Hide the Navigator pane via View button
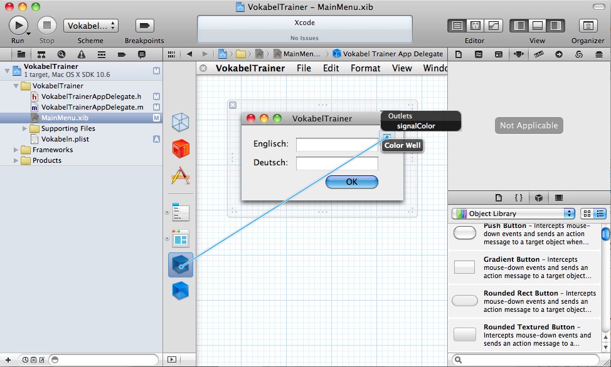Screen dimensions: 611x367 pos(519,26)
